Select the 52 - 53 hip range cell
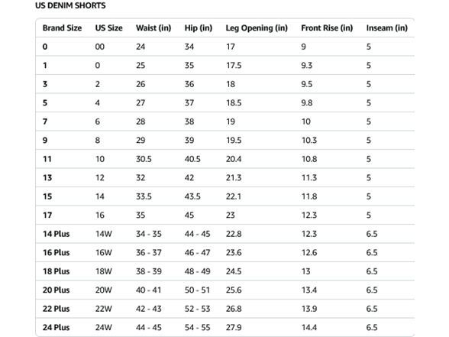Image resolution: width=449 pixels, height=337 pixels. tap(197, 309)
